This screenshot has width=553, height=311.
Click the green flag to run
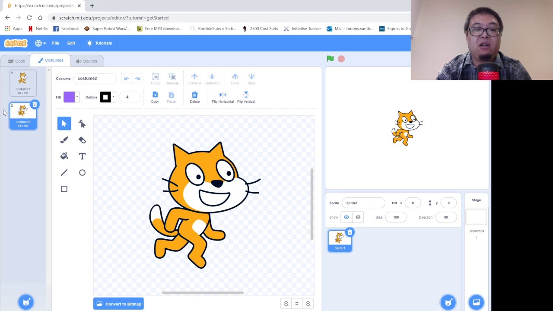coord(330,59)
